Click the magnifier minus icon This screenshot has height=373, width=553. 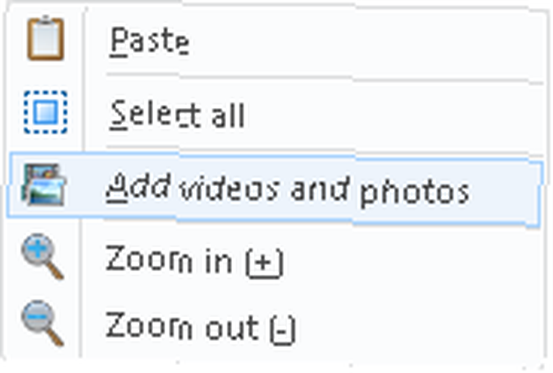click(x=43, y=323)
